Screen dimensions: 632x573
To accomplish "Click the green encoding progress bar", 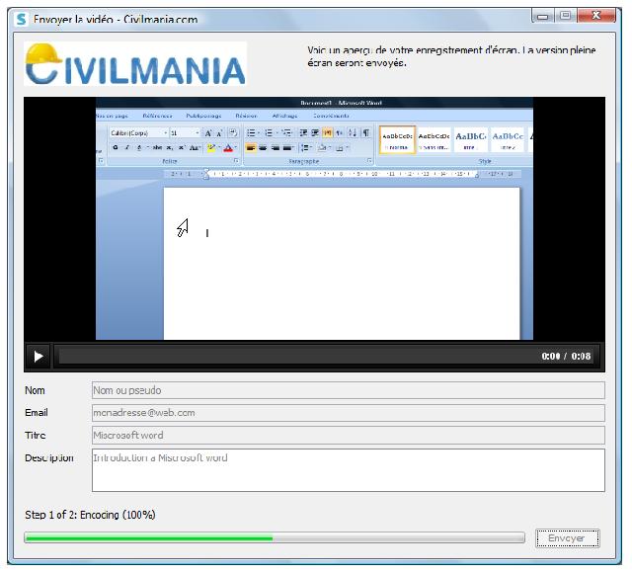I will 275,537.
